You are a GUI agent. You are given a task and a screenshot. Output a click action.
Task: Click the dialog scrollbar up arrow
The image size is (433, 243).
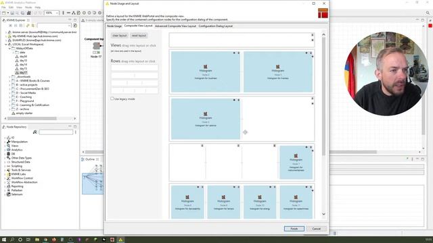point(323,34)
